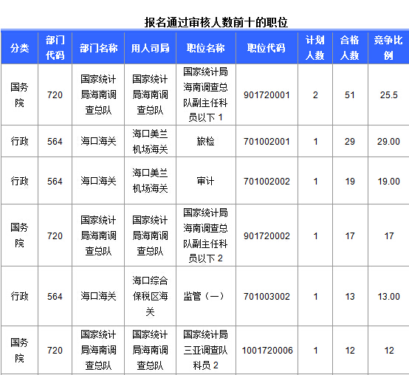Click 海口综合保税区海关 bureau cell
Image resolution: width=409 pixels, height=375 pixels.
[151, 296]
